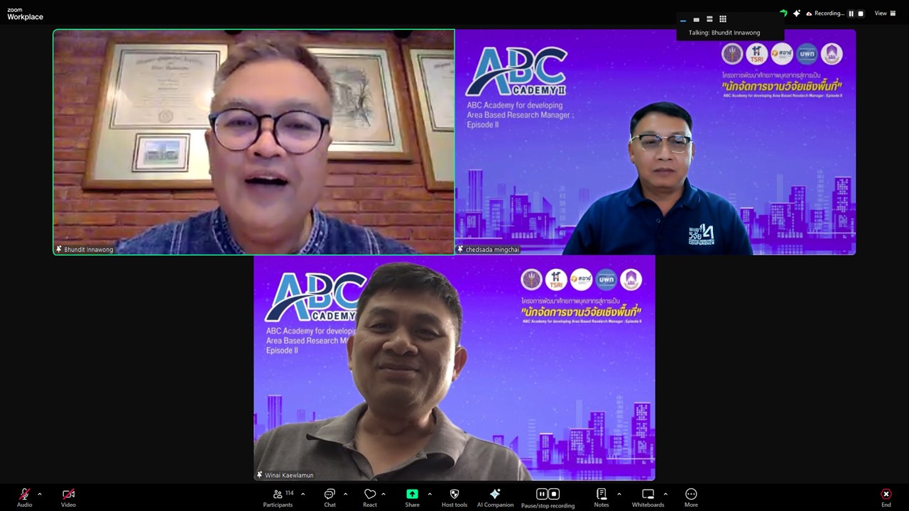Unmute the microphone using the Audio icon
909x511 pixels.
coord(25,494)
